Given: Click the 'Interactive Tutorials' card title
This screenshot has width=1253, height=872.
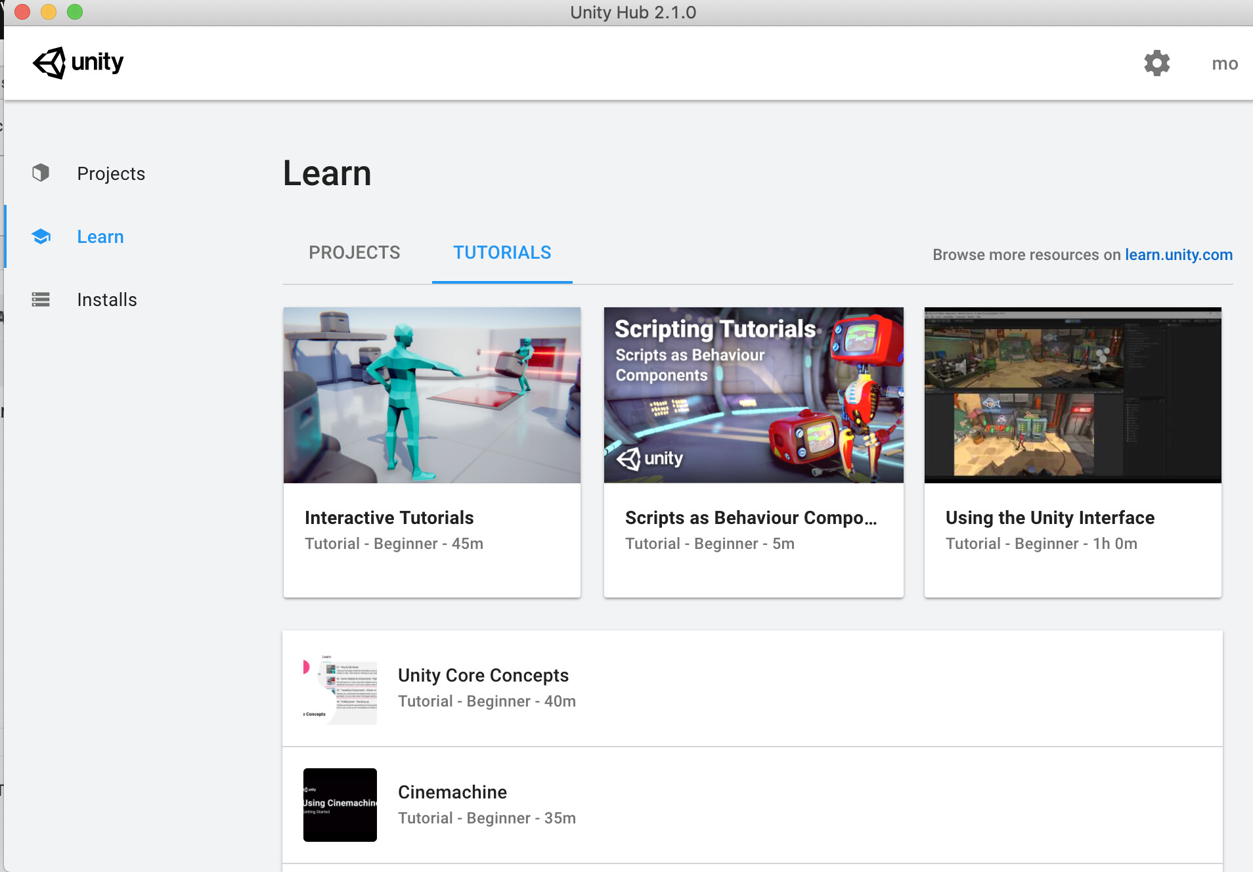Looking at the screenshot, I should pos(389,518).
